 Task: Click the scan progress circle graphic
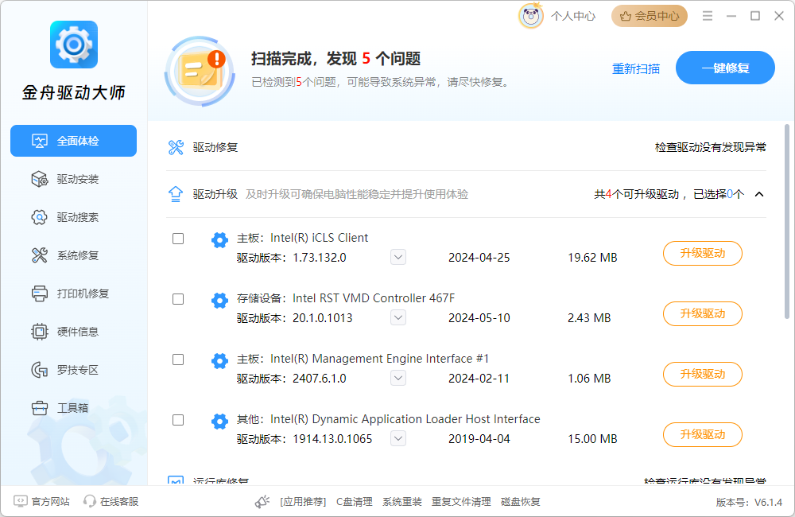[199, 72]
